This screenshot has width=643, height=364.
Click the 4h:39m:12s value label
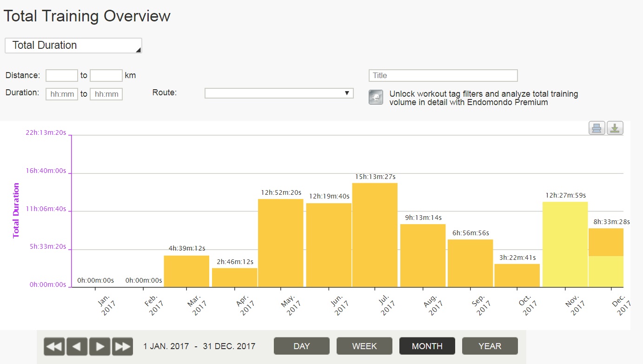click(187, 249)
